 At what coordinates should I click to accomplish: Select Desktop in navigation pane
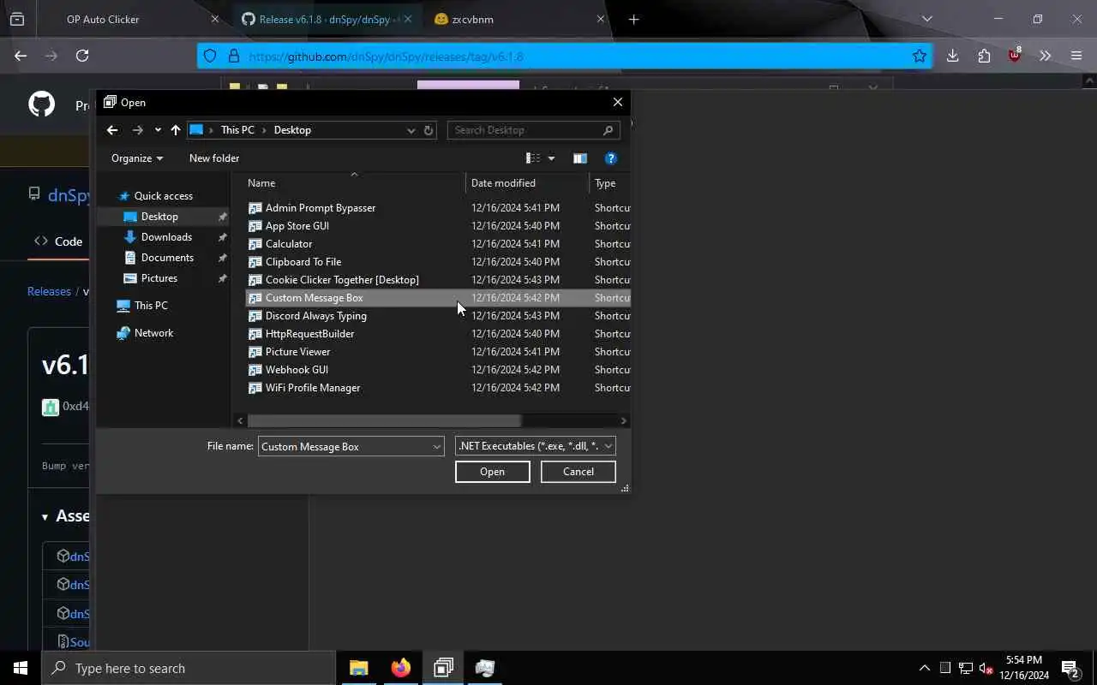pyautogui.click(x=159, y=217)
